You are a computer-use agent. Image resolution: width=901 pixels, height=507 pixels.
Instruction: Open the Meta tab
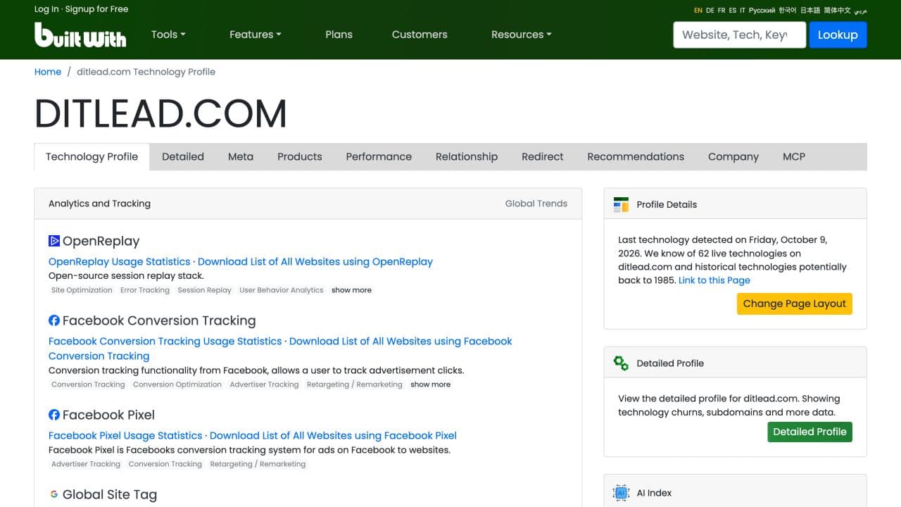[241, 157]
